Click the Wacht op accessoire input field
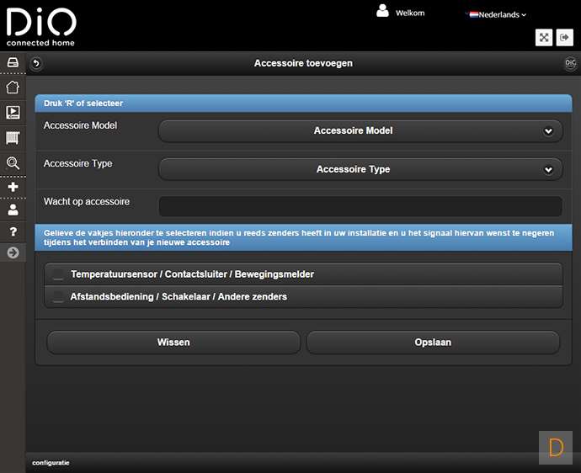This screenshot has height=473, width=581. [360, 206]
